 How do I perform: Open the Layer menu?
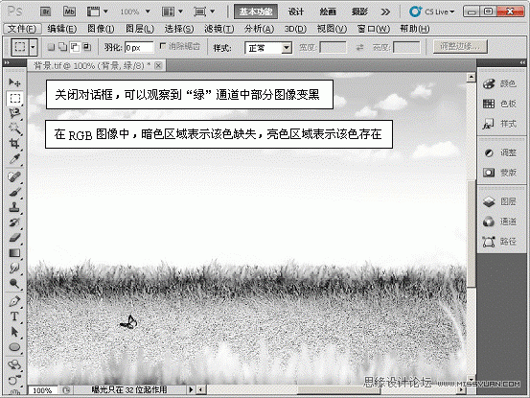[x=140, y=29]
